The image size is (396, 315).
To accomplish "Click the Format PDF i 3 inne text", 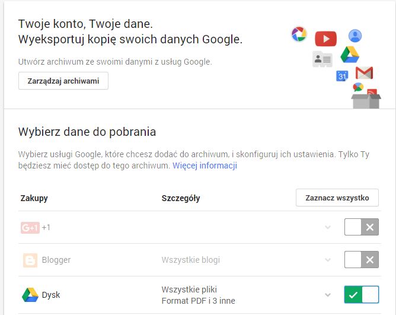I will pyautogui.click(x=198, y=301).
